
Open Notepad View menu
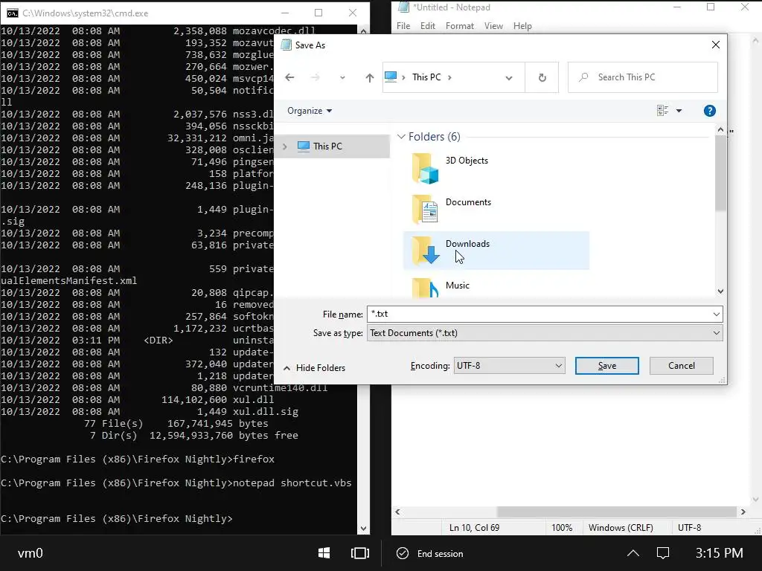493,26
